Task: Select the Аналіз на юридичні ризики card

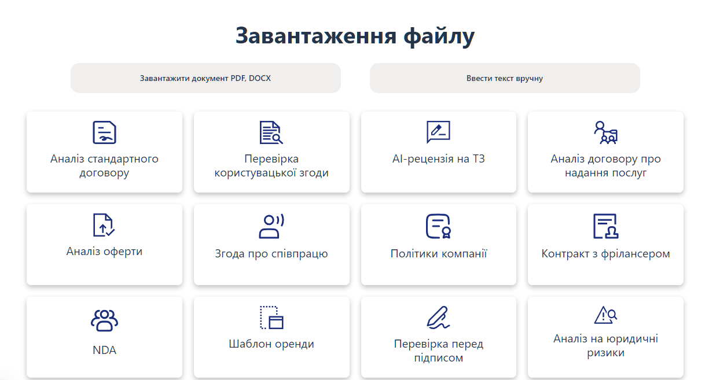Action: coord(605,337)
